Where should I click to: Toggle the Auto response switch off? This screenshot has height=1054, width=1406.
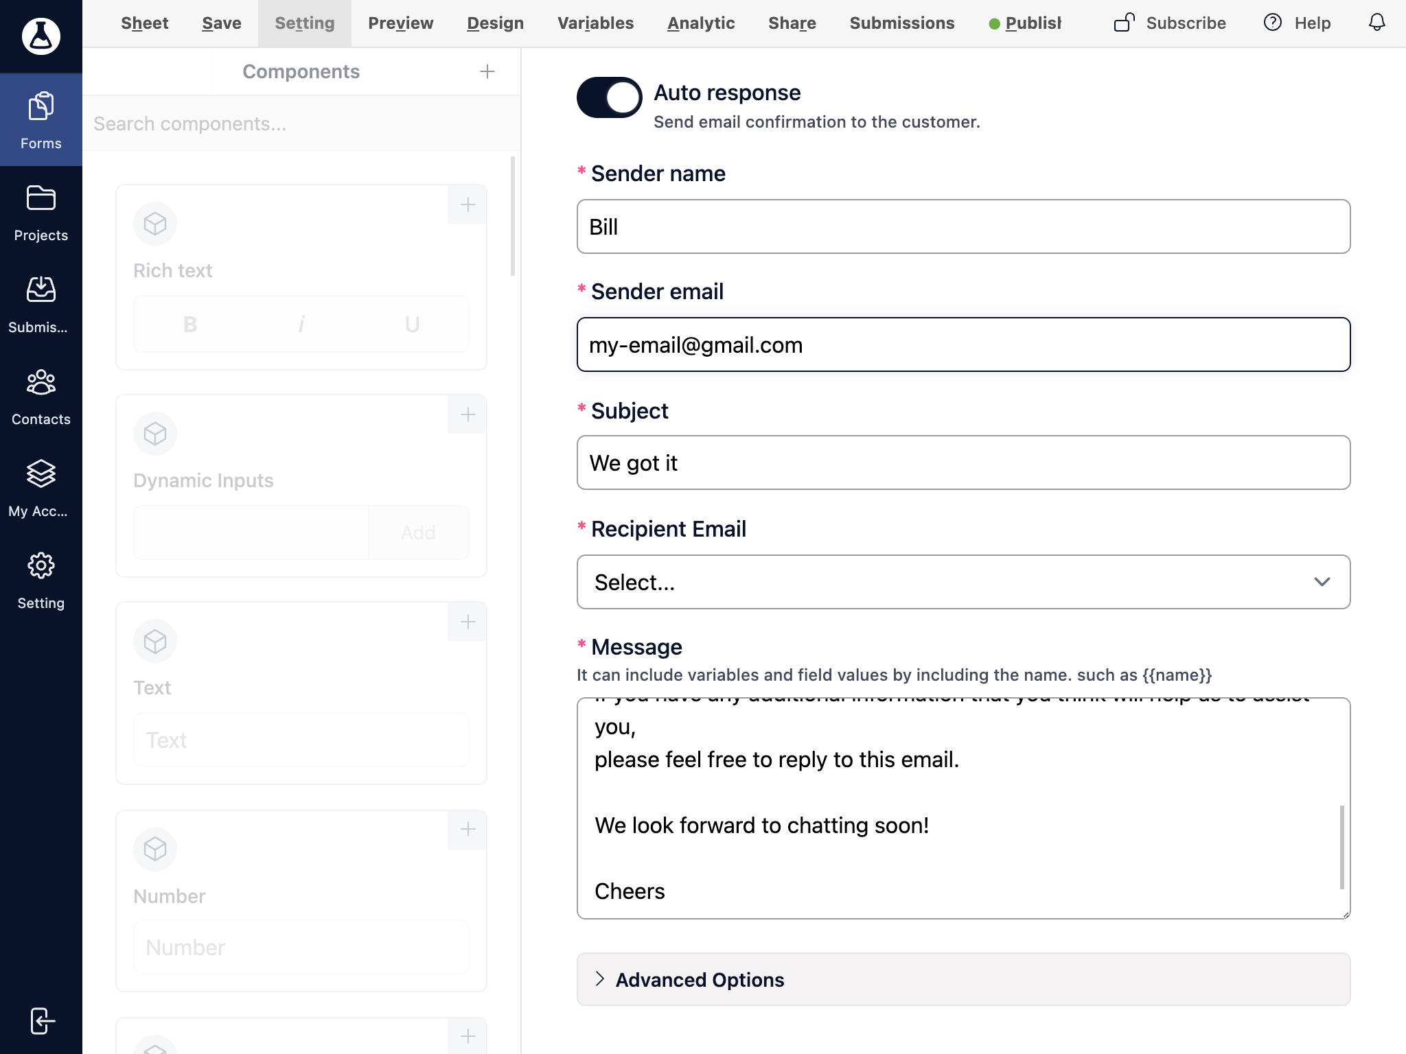[x=609, y=97]
